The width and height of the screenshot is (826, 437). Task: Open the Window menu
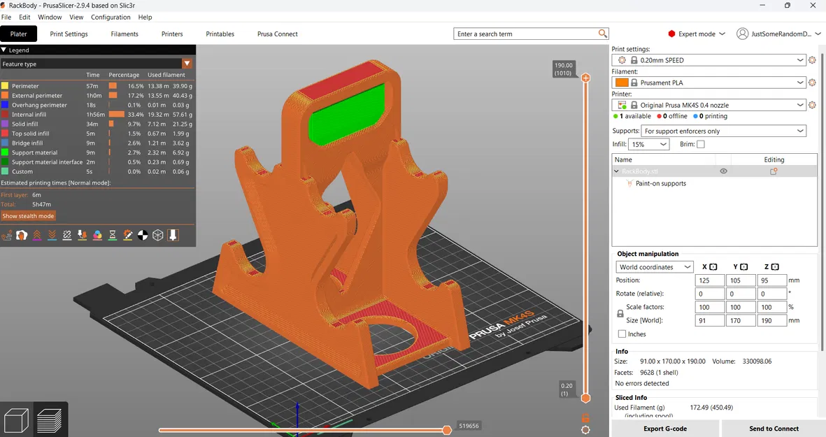(50, 17)
